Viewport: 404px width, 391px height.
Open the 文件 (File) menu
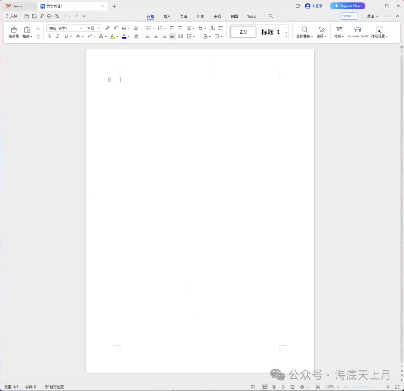pyautogui.click(x=11, y=16)
